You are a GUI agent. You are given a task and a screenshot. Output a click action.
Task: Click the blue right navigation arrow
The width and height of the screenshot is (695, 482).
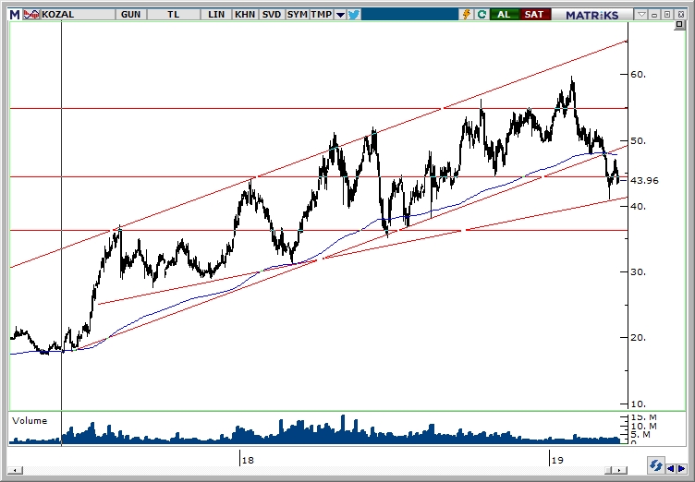point(681,468)
